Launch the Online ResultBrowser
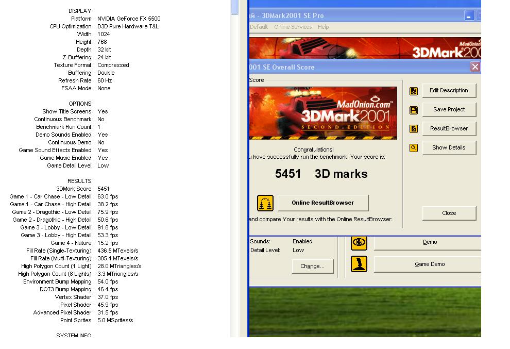The image size is (510, 349). [322, 203]
